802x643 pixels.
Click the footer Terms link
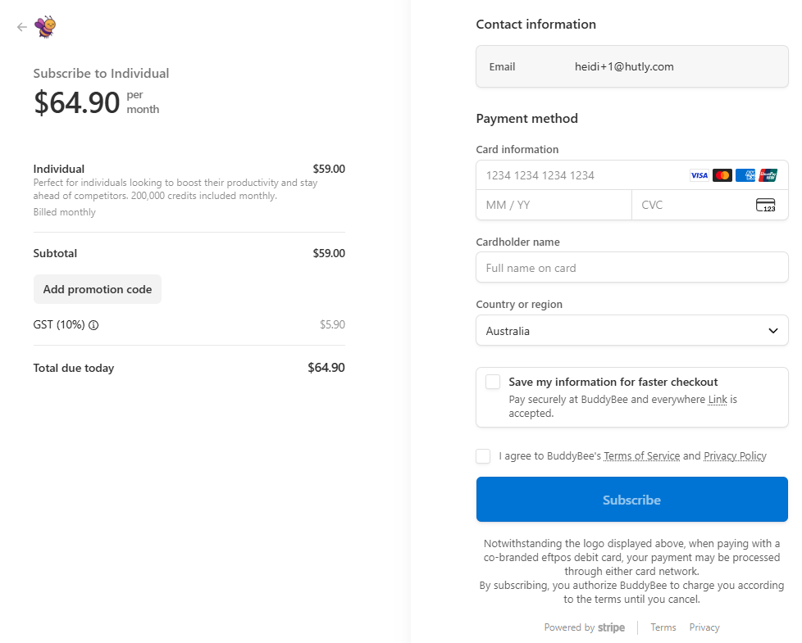[663, 627]
